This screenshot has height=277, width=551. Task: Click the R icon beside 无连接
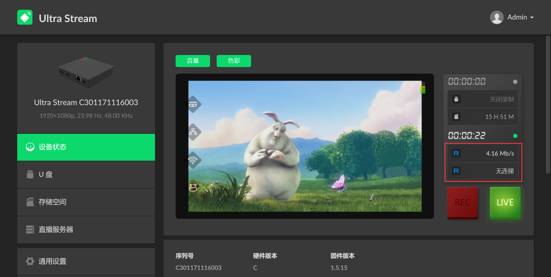[456, 171]
